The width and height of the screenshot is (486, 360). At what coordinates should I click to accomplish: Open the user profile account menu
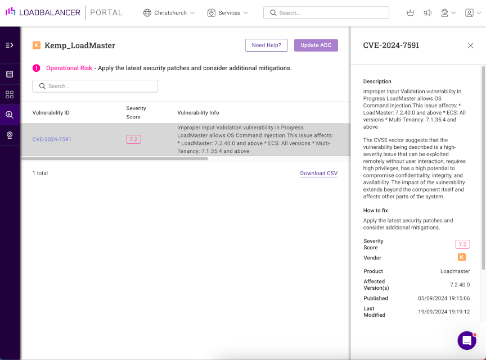click(473, 13)
